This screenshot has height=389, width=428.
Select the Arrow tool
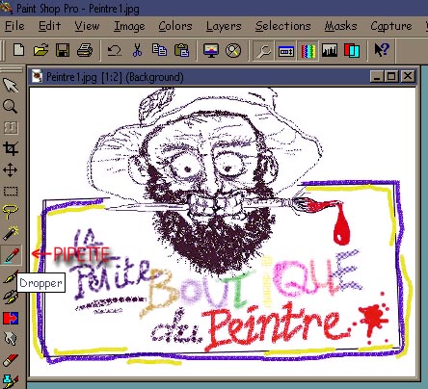pos(11,85)
